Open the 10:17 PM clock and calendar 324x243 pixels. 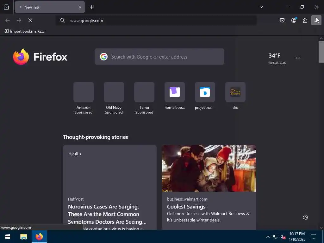click(x=297, y=237)
